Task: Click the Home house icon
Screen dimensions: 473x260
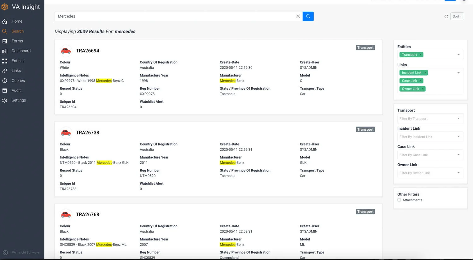Action: [5, 21]
